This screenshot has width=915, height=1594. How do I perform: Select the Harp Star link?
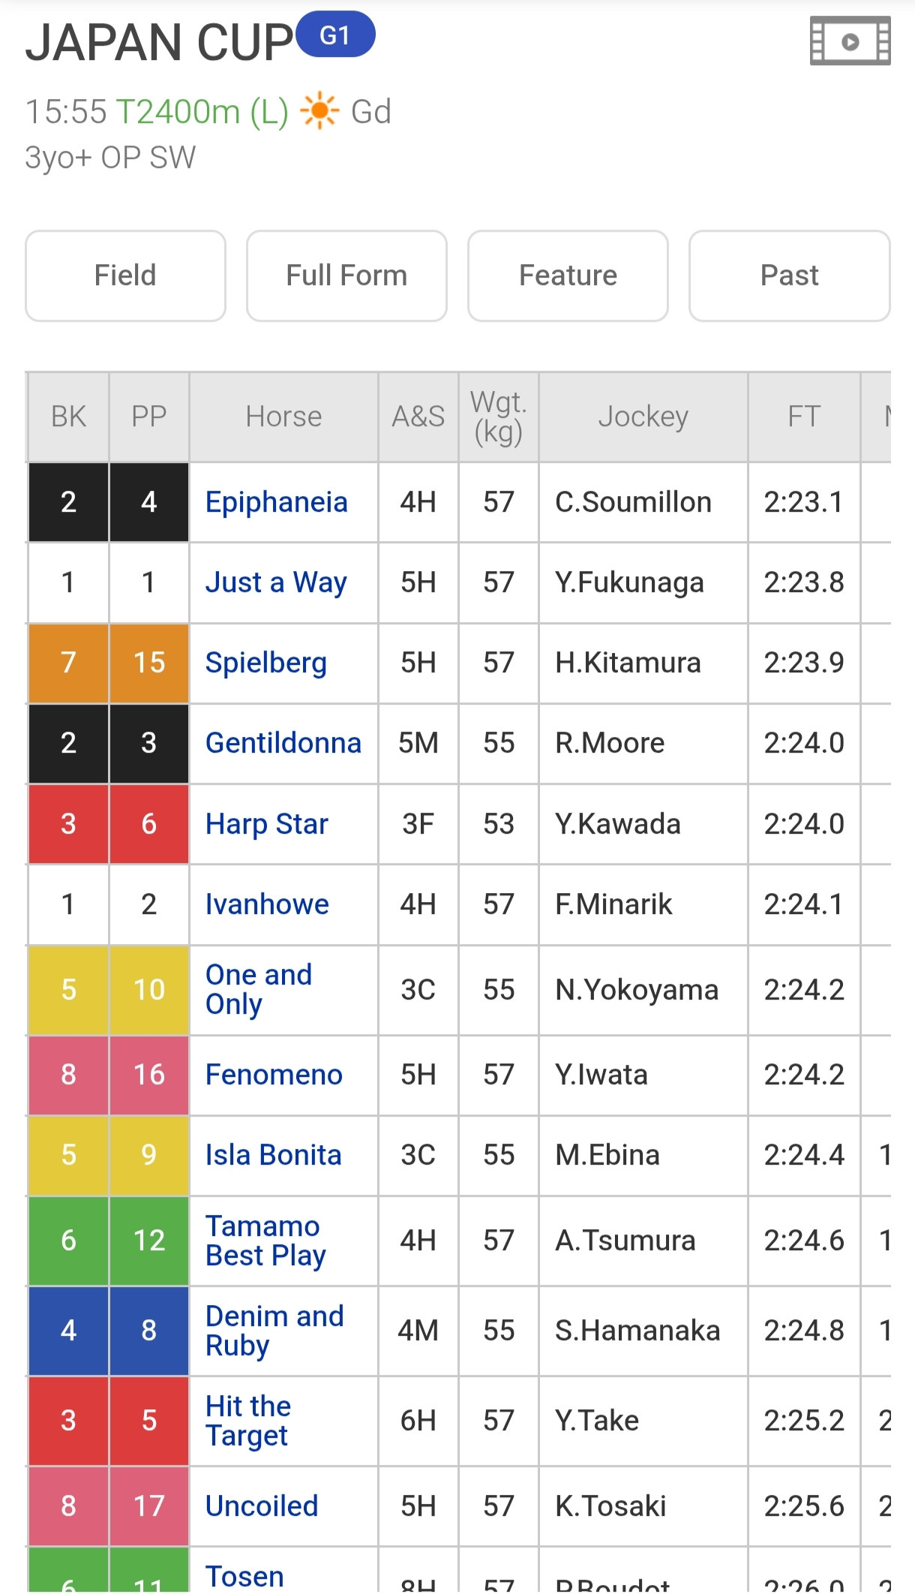point(267,824)
